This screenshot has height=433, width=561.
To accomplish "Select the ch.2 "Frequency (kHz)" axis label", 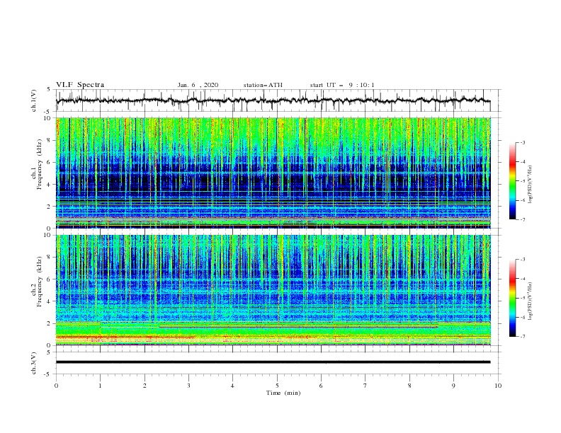I will pyautogui.click(x=40, y=282).
